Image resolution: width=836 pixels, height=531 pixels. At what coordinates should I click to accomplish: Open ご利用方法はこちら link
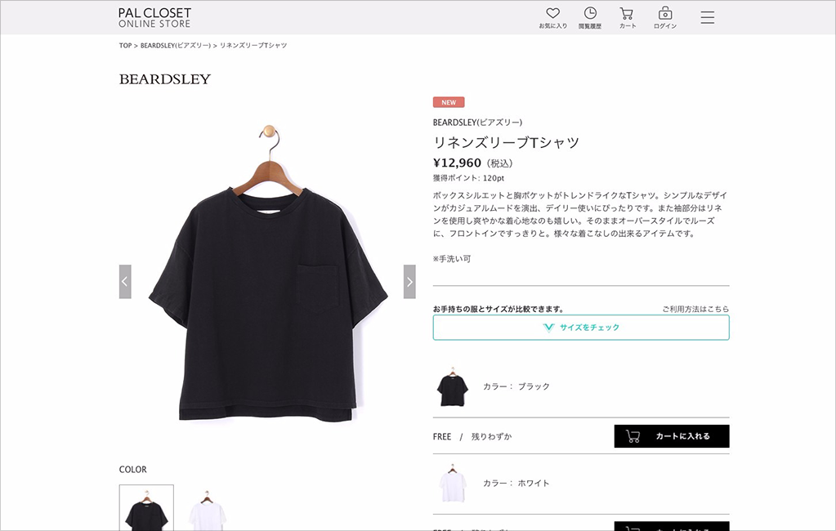[695, 309]
